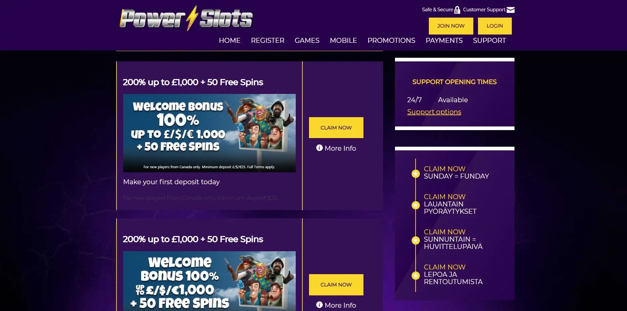Click the Power Slots logo
627x311 pixels.
click(x=186, y=18)
